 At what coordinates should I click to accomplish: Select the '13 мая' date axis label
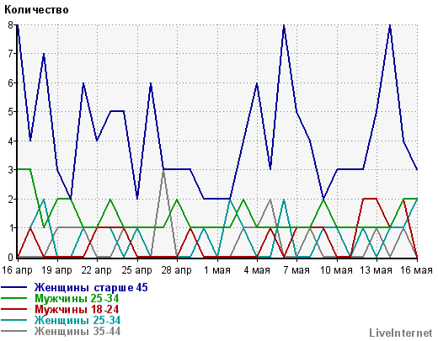pos(376,270)
